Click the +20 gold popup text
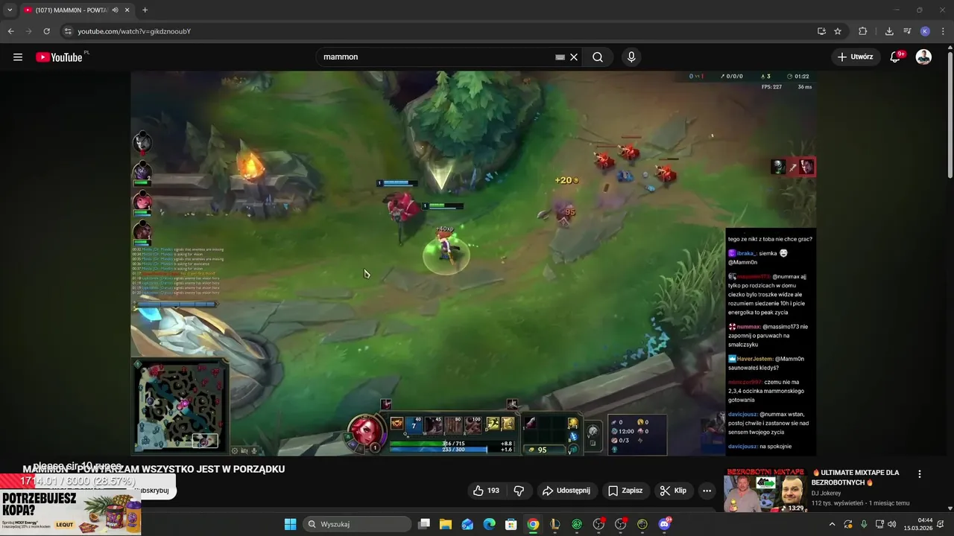 point(566,180)
